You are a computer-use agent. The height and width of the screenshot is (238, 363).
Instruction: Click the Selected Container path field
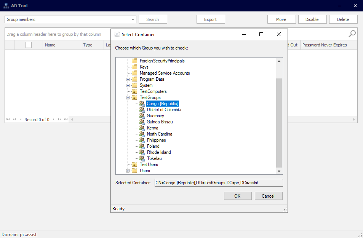point(218,183)
